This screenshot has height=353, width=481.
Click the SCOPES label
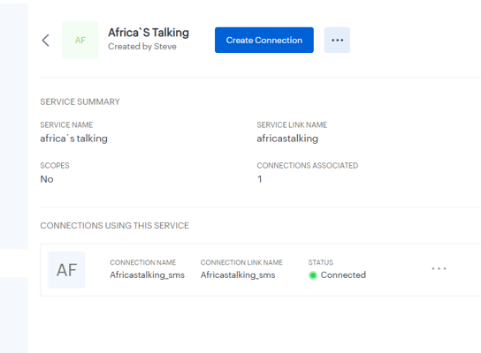point(55,166)
